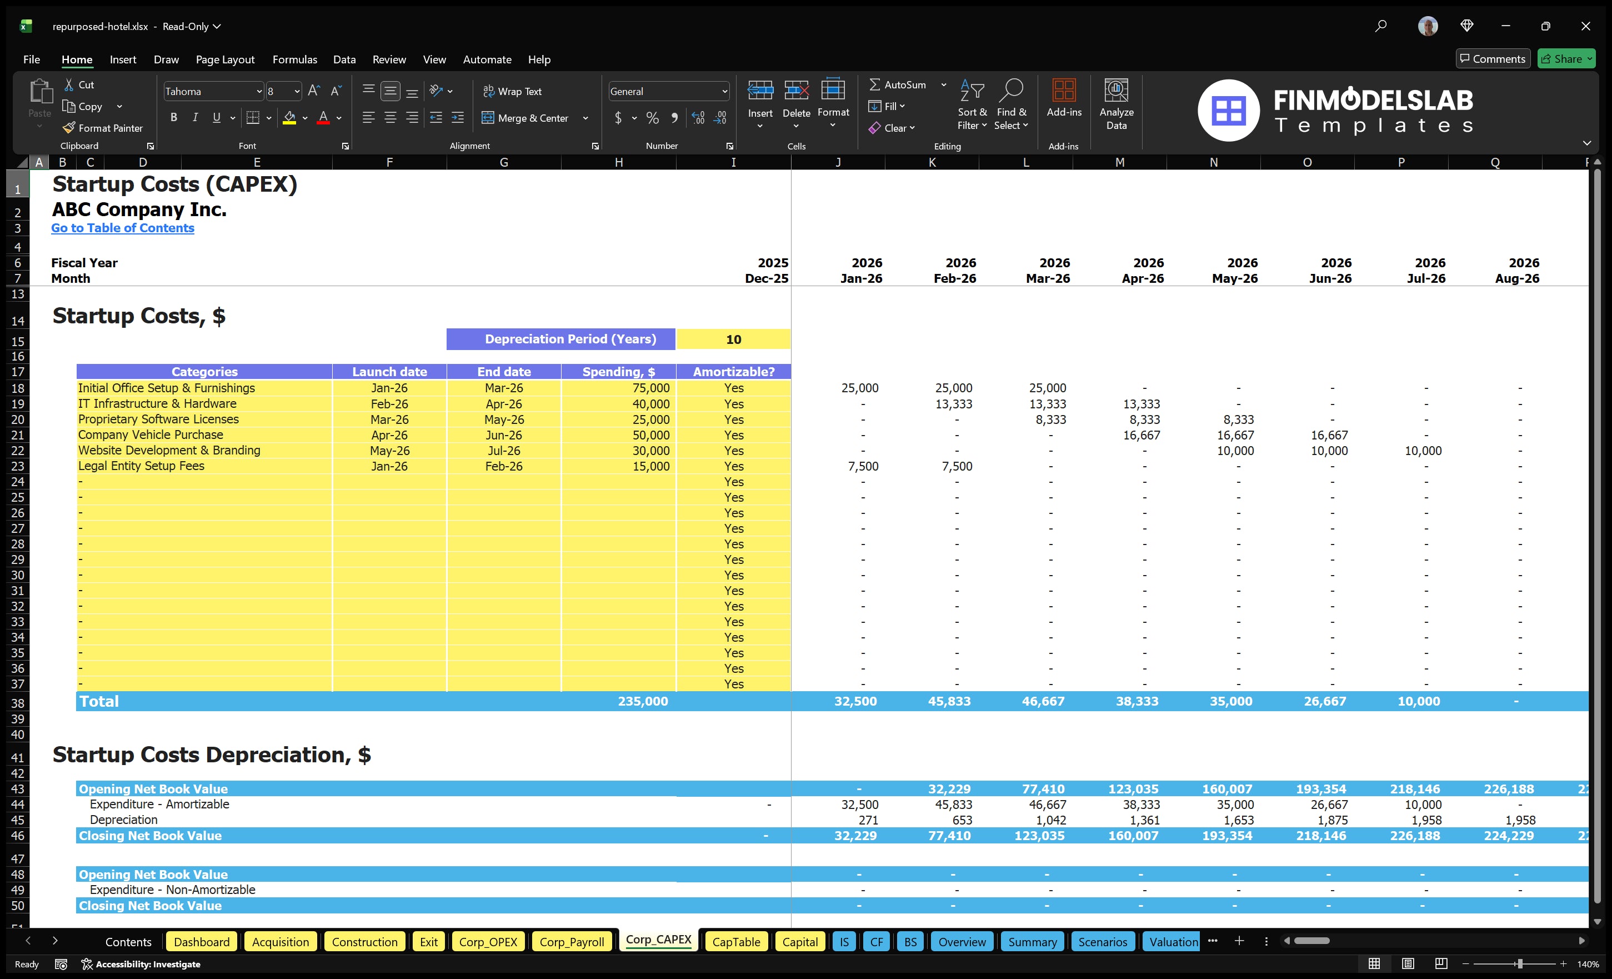This screenshot has width=1612, height=979.
Task: Open Sort & Filter options
Action: [x=972, y=104]
